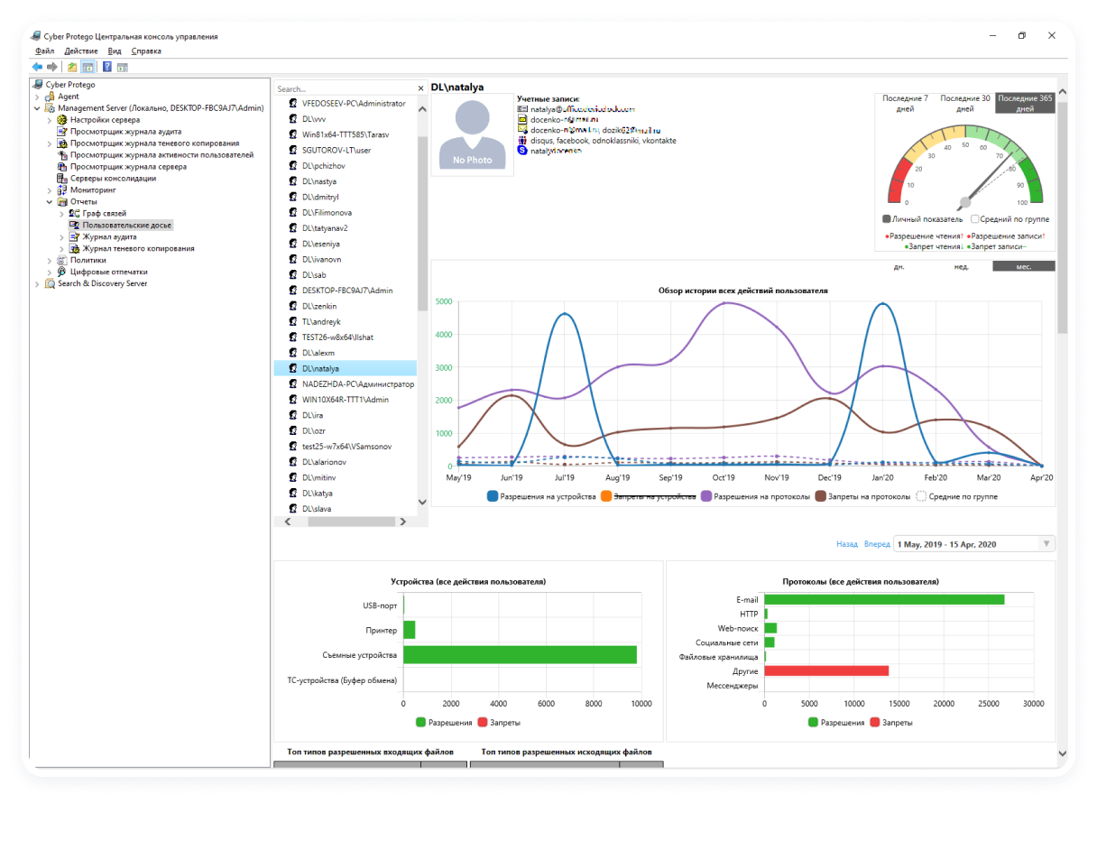Screen dimensions: 1097x859
Task: Click the Show/Hide Console Tree toolbar icon
Action: (88, 67)
